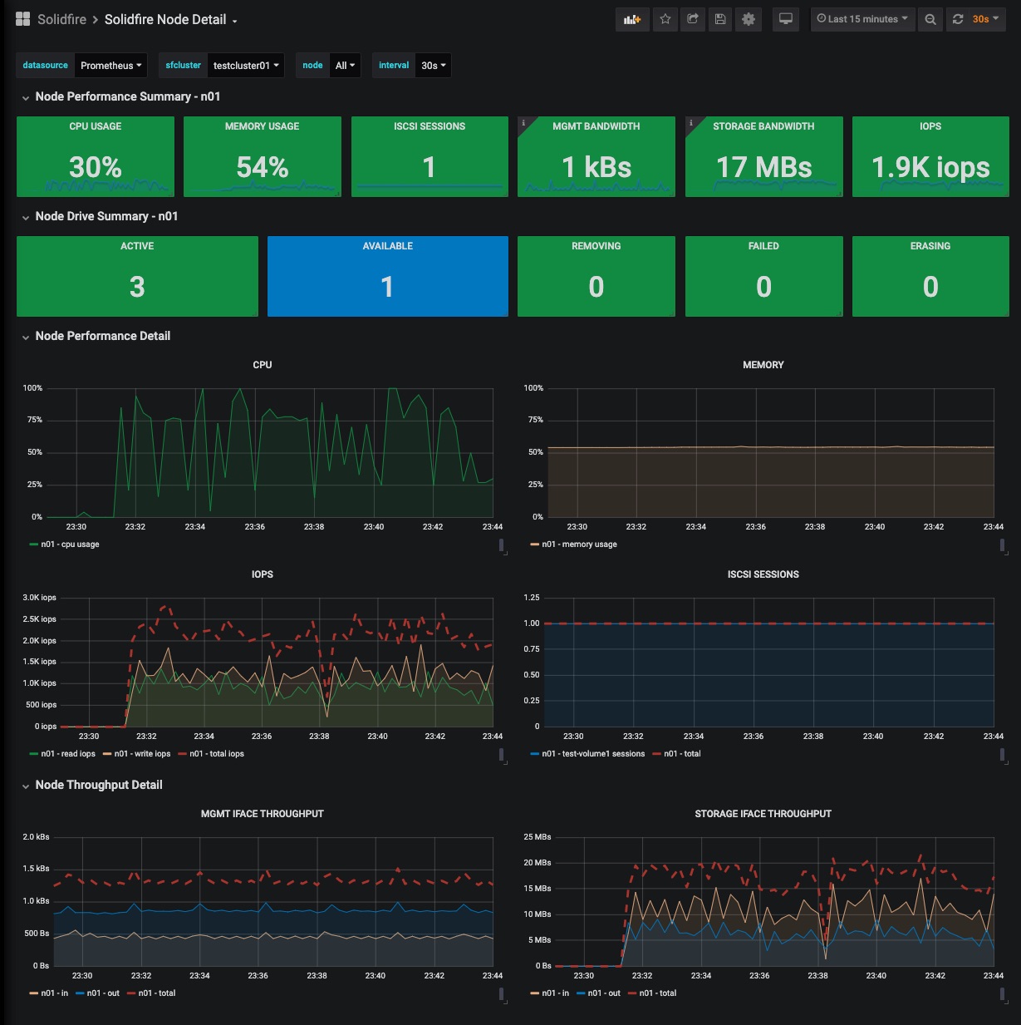Star this dashboard as favorite
This screenshot has height=1025, width=1021.
[665, 19]
